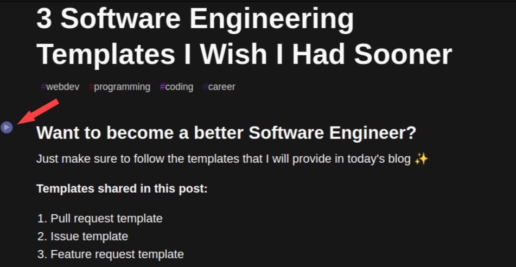Viewport: 516px width, 267px height.
Task: Click the red arrow annotation
Action: (38, 112)
